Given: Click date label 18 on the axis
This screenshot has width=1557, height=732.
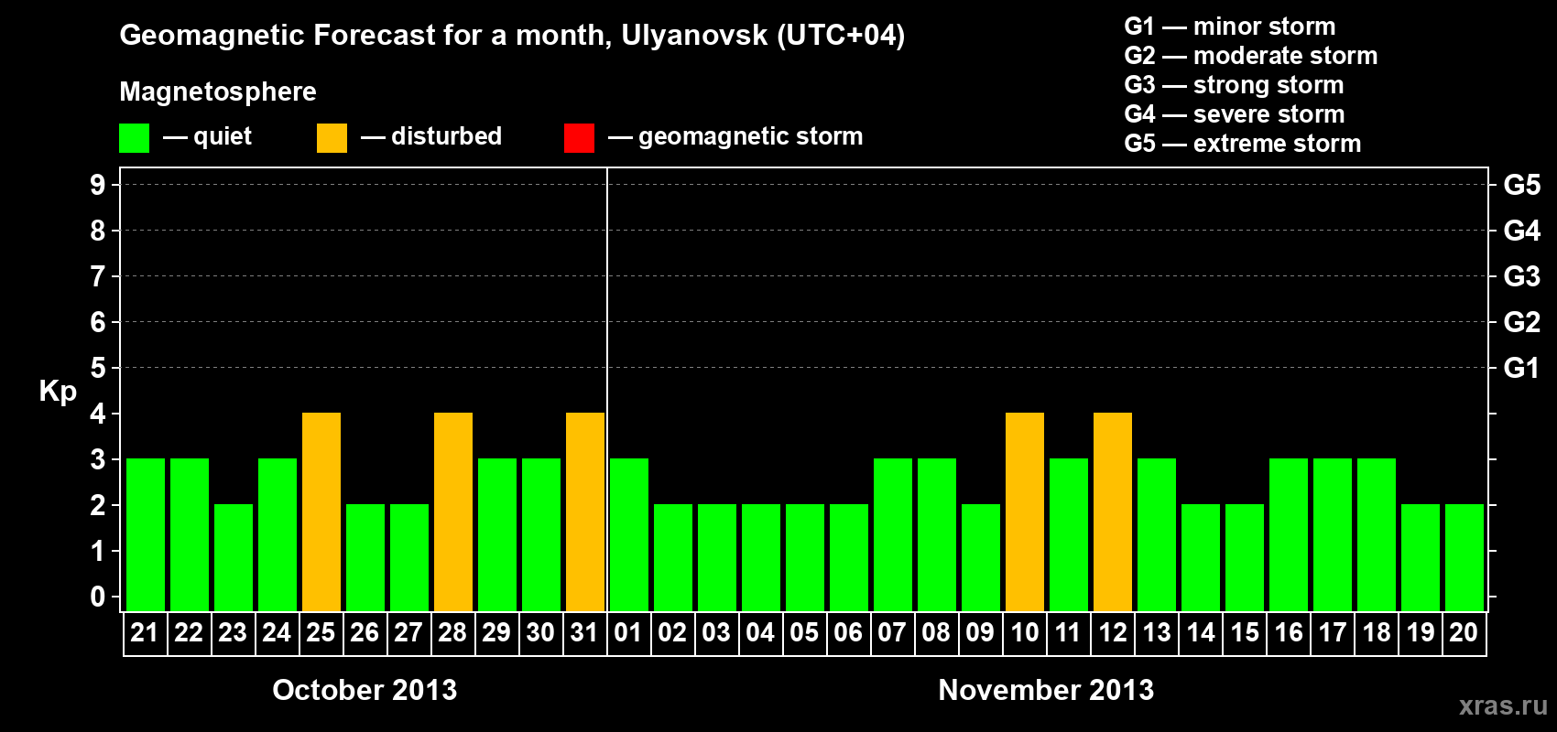Looking at the screenshot, I should tap(1377, 632).
